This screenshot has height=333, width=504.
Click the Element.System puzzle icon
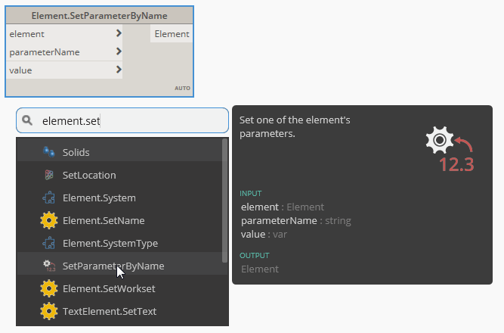point(49,198)
